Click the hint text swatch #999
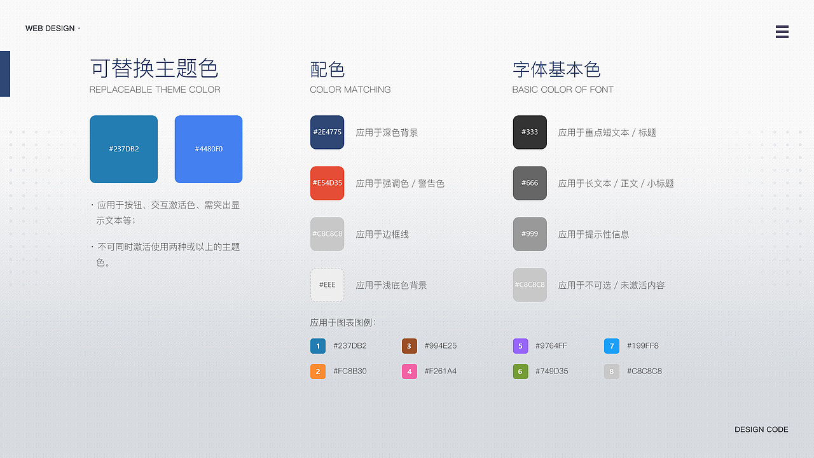Viewport: 814px width, 458px height. coord(530,234)
